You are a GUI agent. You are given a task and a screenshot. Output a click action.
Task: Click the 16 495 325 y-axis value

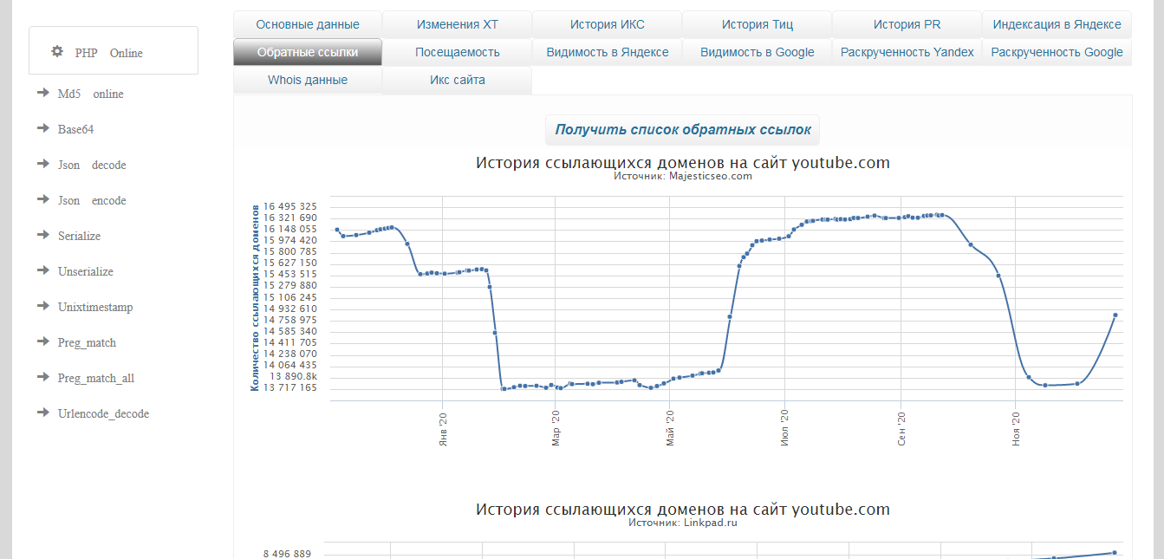pos(289,206)
